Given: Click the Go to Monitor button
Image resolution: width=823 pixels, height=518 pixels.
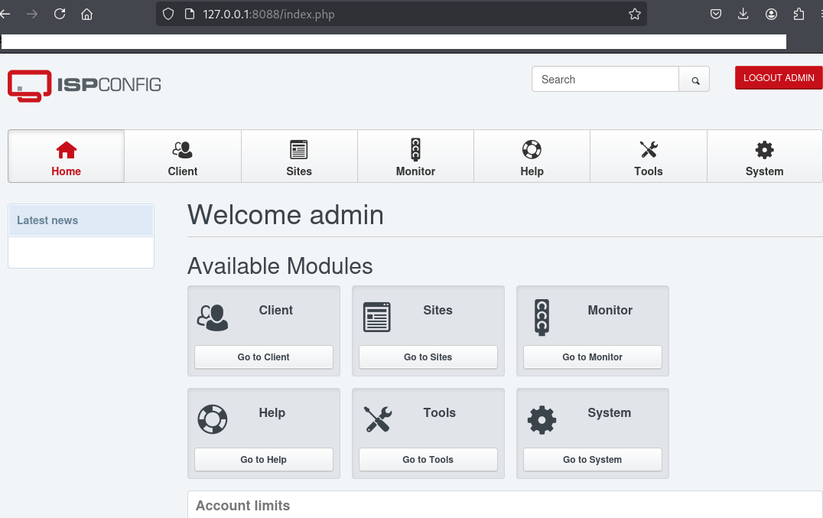Looking at the screenshot, I should (592, 357).
